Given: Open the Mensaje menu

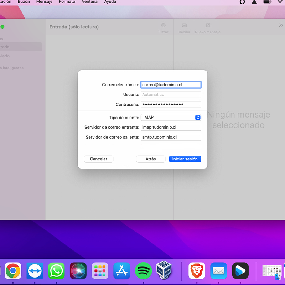Looking at the screenshot, I should click(x=44, y=2).
